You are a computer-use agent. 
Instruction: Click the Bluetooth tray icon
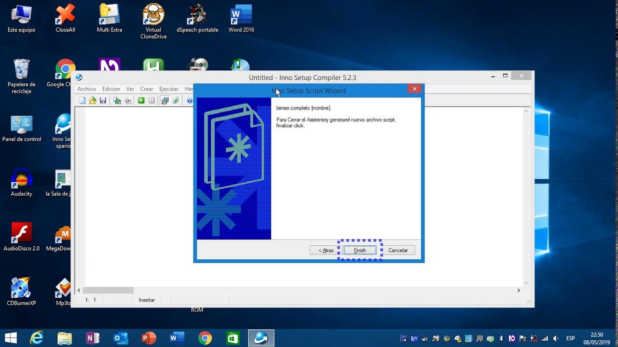501,338
